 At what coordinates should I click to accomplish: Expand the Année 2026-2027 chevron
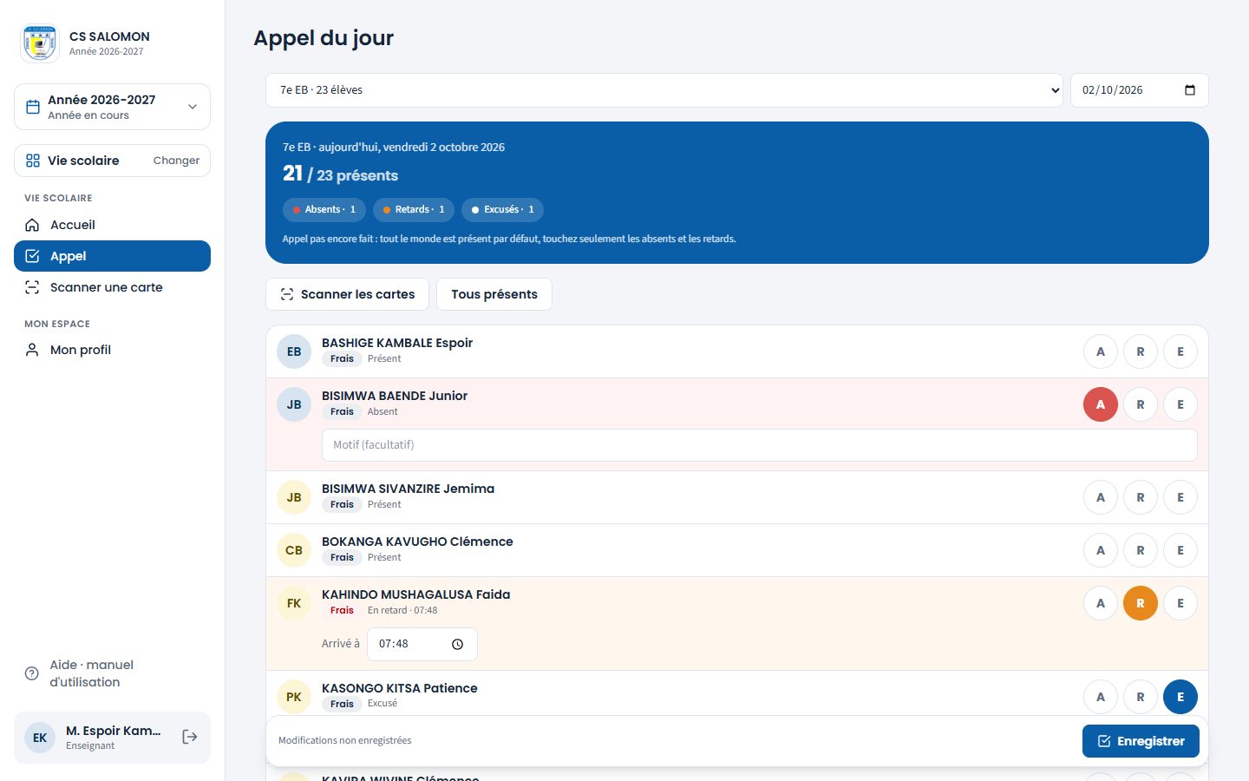pyautogui.click(x=193, y=107)
